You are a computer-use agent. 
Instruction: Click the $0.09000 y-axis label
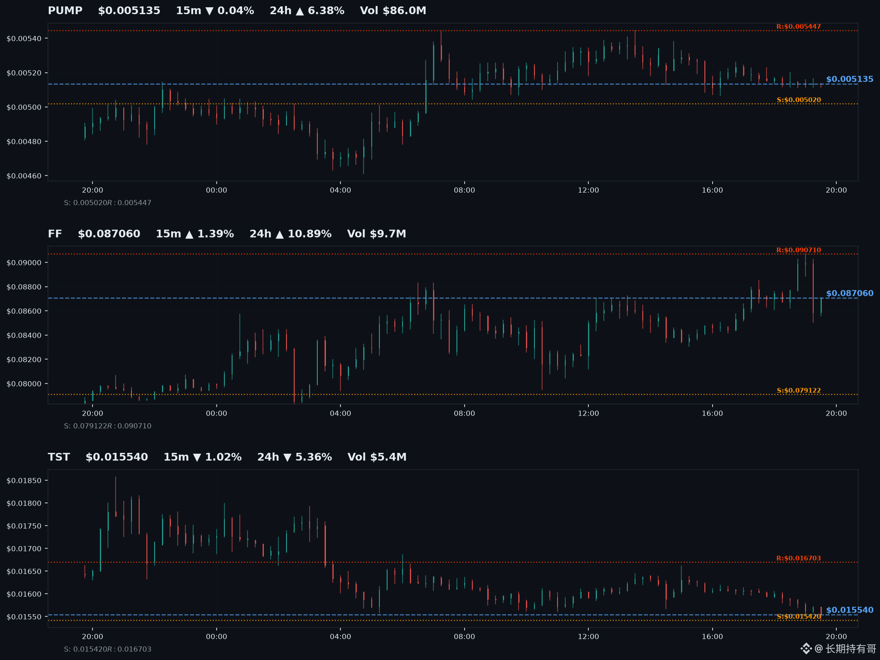(x=24, y=263)
